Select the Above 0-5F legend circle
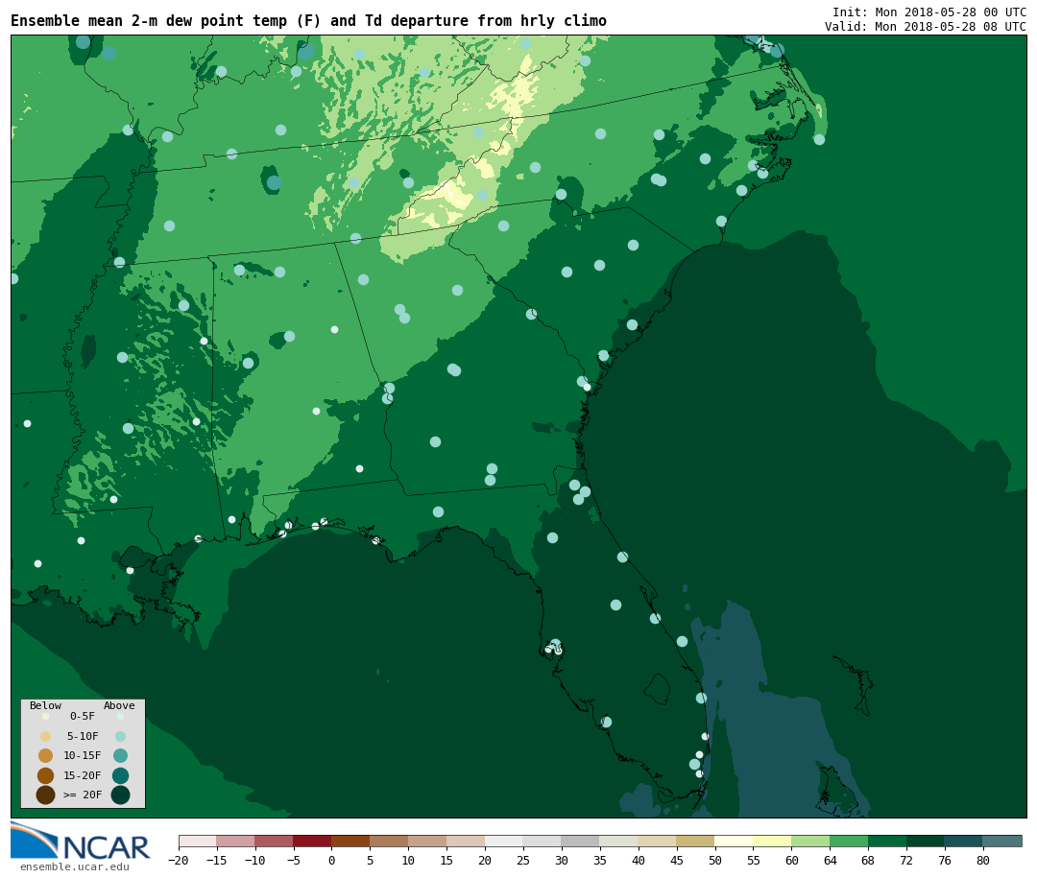Image resolution: width=1037 pixels, height=878 pixels. [120, 716]
